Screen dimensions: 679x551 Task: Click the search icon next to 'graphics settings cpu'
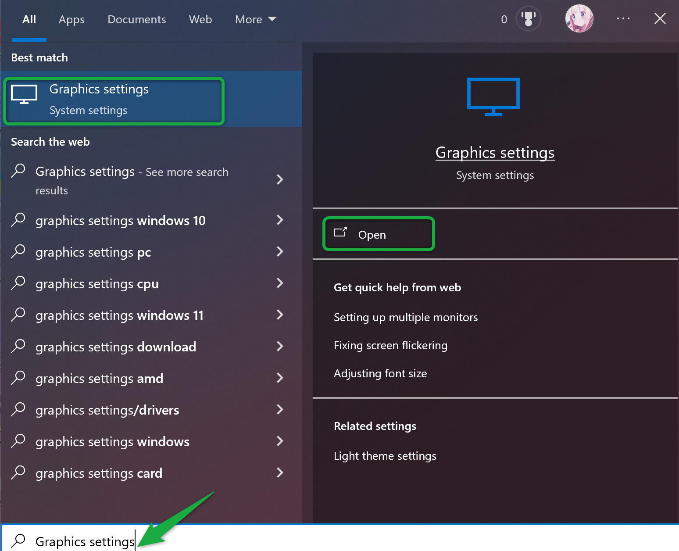coord(18,283)
